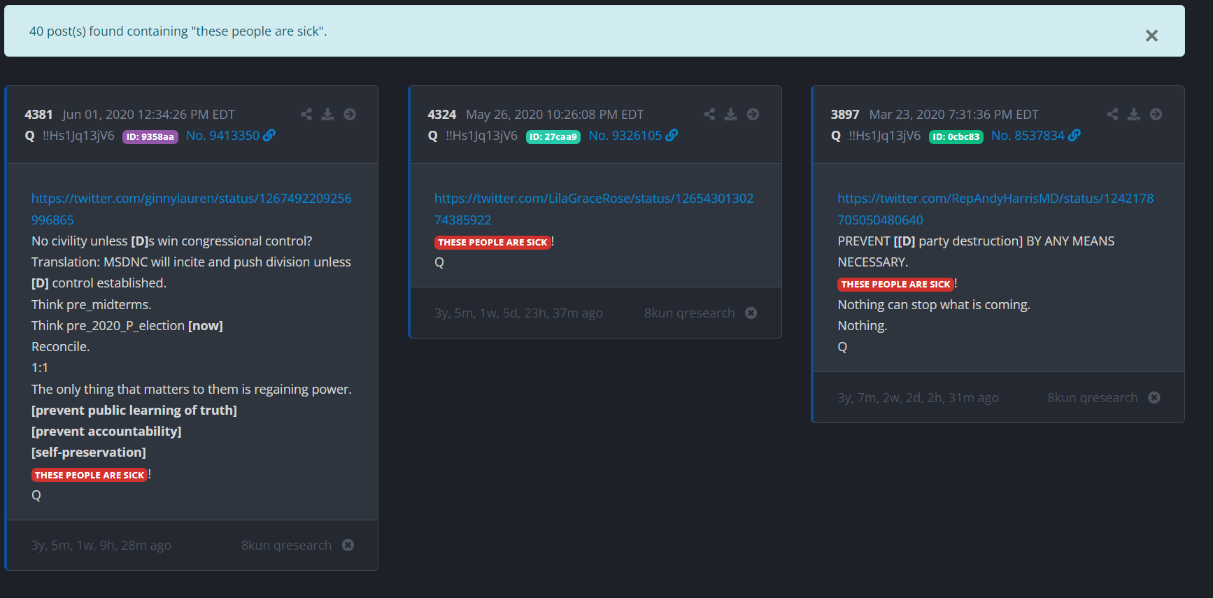Select the ID: 27caa9 badge
1213x598 pixels.
[553, 136]
